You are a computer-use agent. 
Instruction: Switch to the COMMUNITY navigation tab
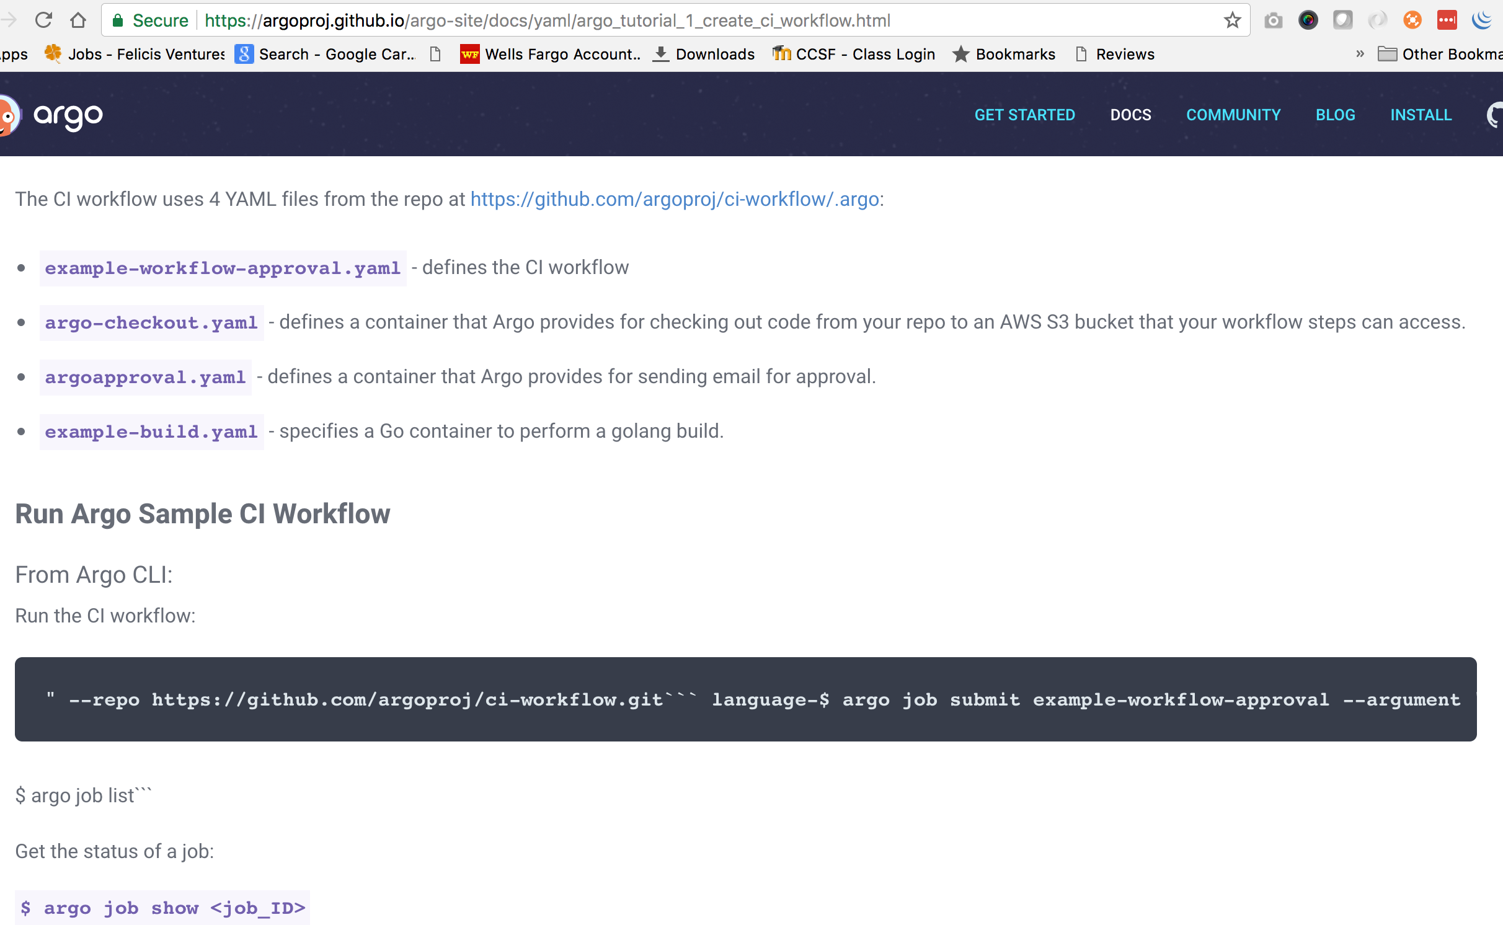click(1233, 115)
